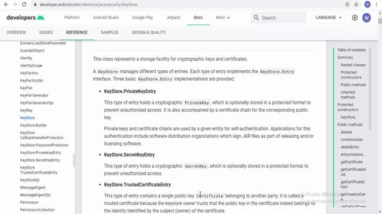Screen dimensions: 382x214
Task: Open the Chrome three-dot menu
Action: [x=377, y=4]
